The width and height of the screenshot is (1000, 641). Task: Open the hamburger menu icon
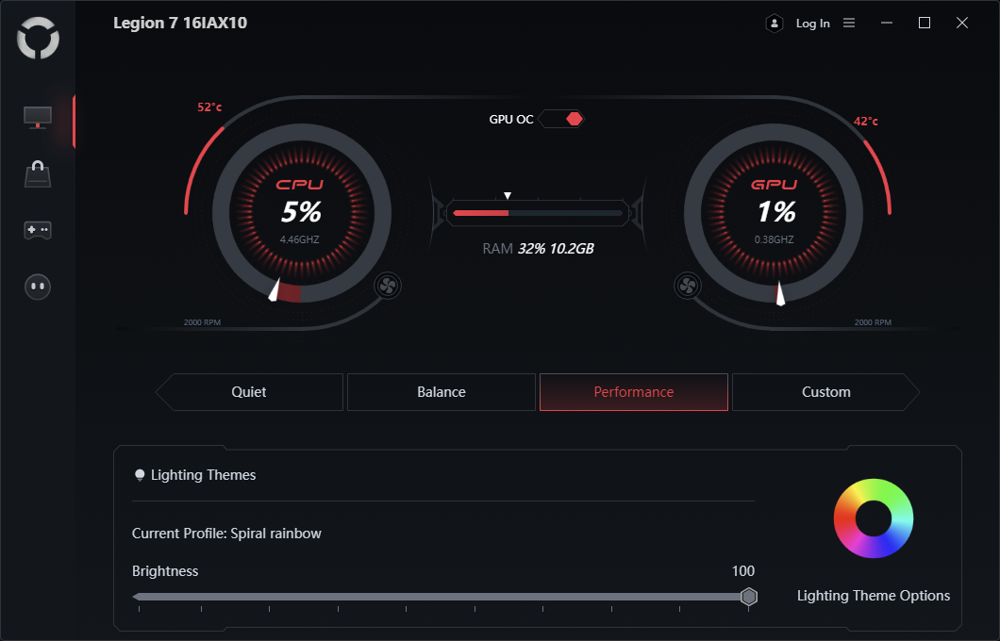[849, 23]
